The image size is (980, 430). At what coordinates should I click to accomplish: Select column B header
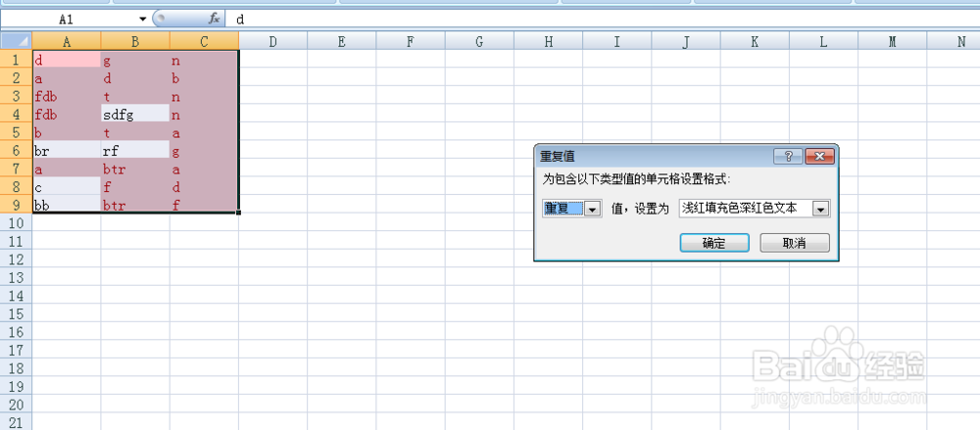coord(135,41)
